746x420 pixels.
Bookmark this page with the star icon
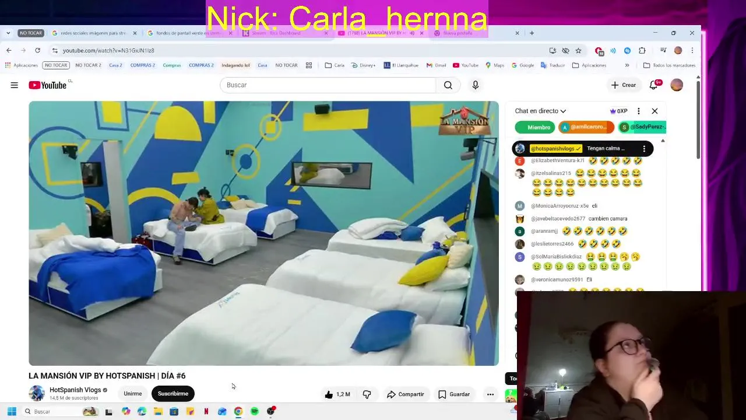point(578,50)
